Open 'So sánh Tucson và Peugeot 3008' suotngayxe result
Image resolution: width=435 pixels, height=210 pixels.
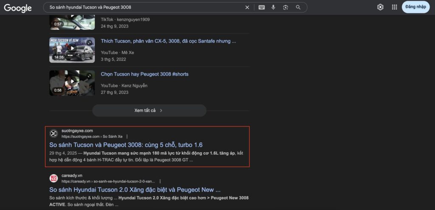coord(126,145)
